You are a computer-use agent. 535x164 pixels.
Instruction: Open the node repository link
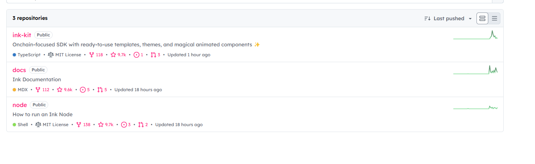pyautogui.click(x=20, y=105)
